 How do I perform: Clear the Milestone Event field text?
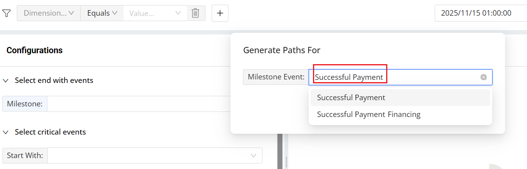(x=484, y=77)
